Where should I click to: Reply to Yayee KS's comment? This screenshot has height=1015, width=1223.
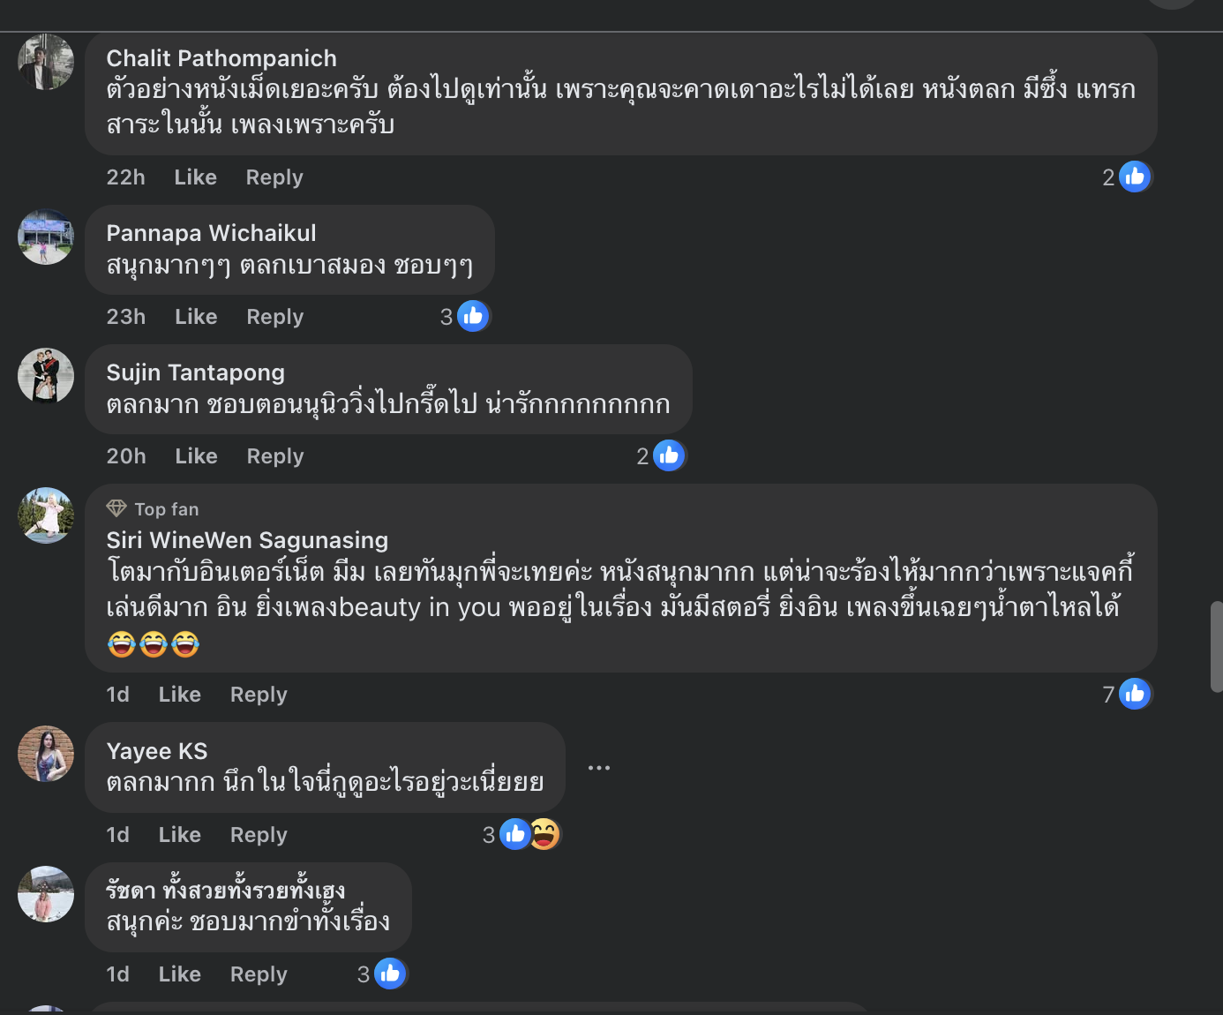click(259, 835)
